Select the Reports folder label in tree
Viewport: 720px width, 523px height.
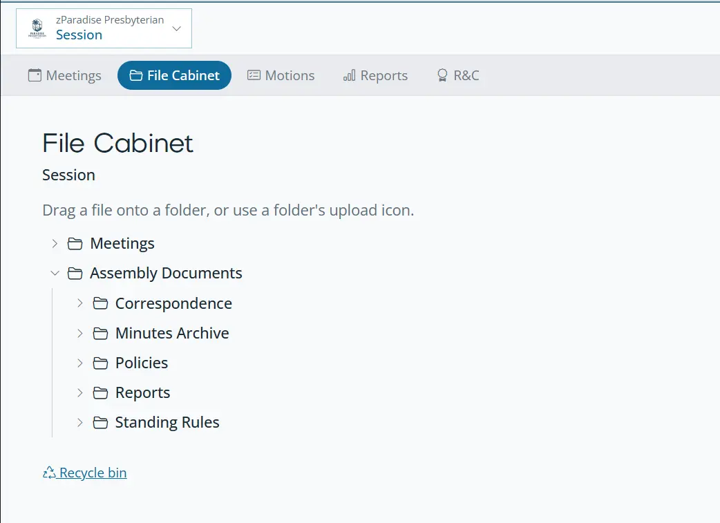pyautogui.click(x=142, y=392)
